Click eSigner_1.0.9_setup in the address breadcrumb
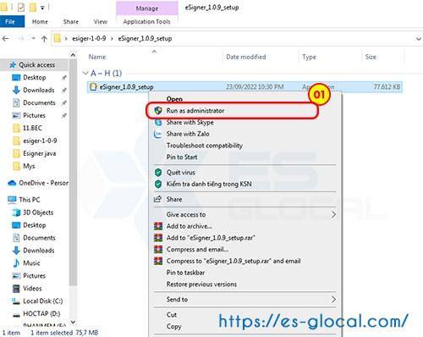 point(145,38)
